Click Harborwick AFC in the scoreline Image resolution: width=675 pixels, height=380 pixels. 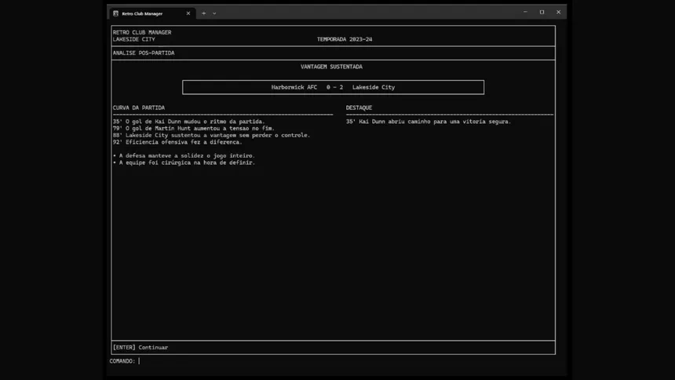(294, 87)
